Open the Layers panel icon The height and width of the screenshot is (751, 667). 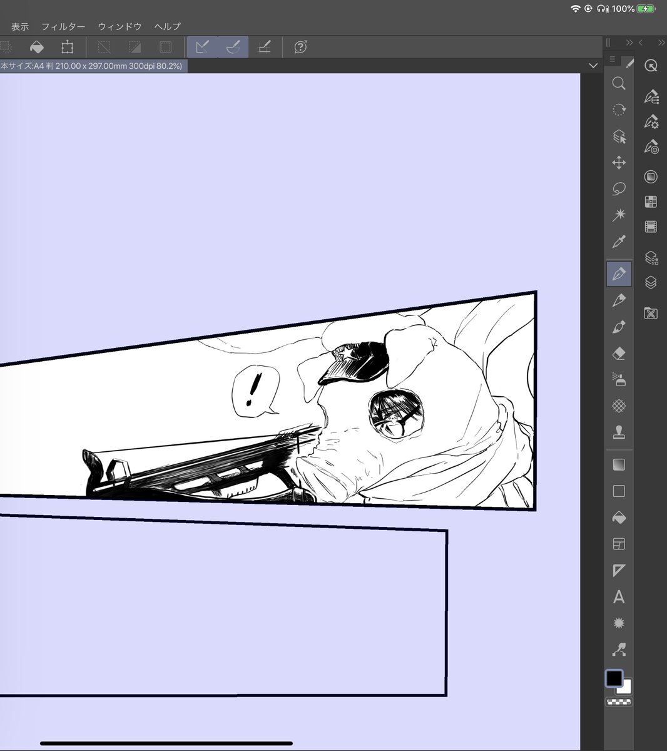[651, 282]
